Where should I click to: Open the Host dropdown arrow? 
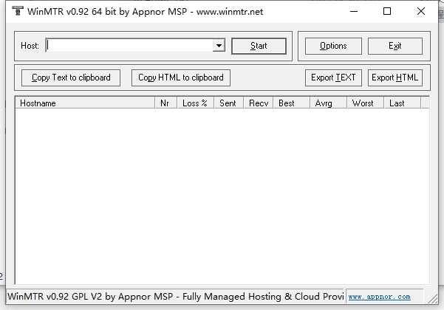point(219,46)
